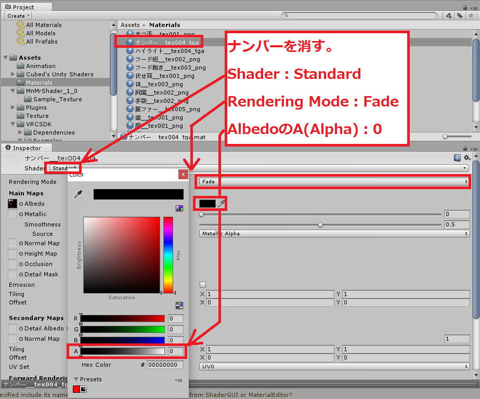Open the Source dropdown Metallic Alpha

tap(334, 233)
